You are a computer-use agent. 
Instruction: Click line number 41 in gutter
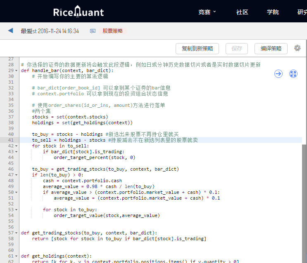coord(11,140)
